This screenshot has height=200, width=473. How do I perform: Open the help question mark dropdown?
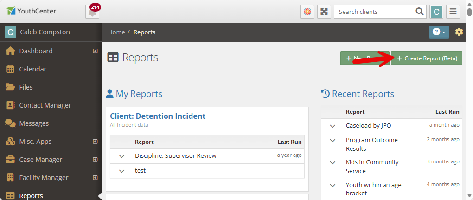439,32
